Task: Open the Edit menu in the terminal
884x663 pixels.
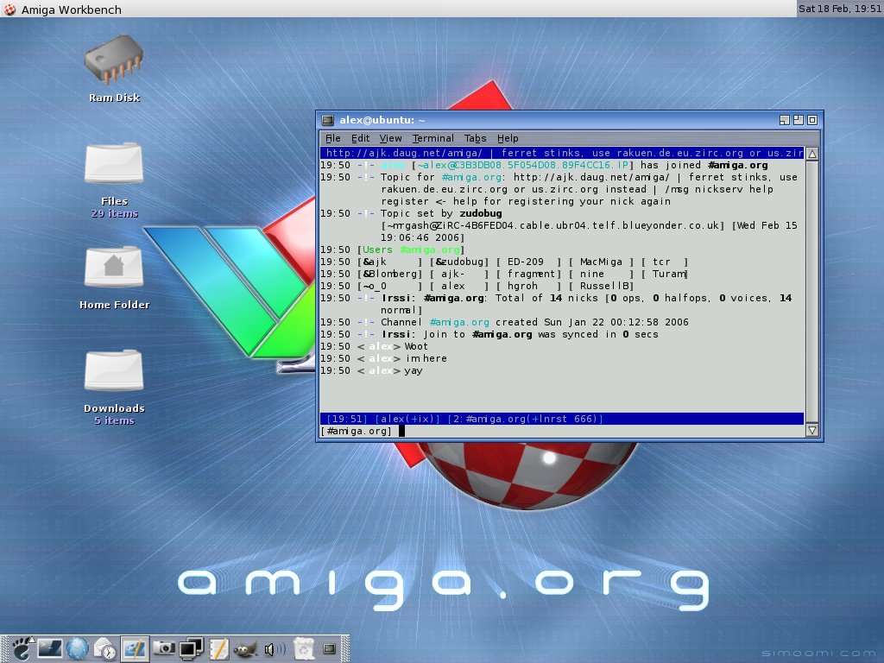Action: pyautogui.click(x=360, y=138)
